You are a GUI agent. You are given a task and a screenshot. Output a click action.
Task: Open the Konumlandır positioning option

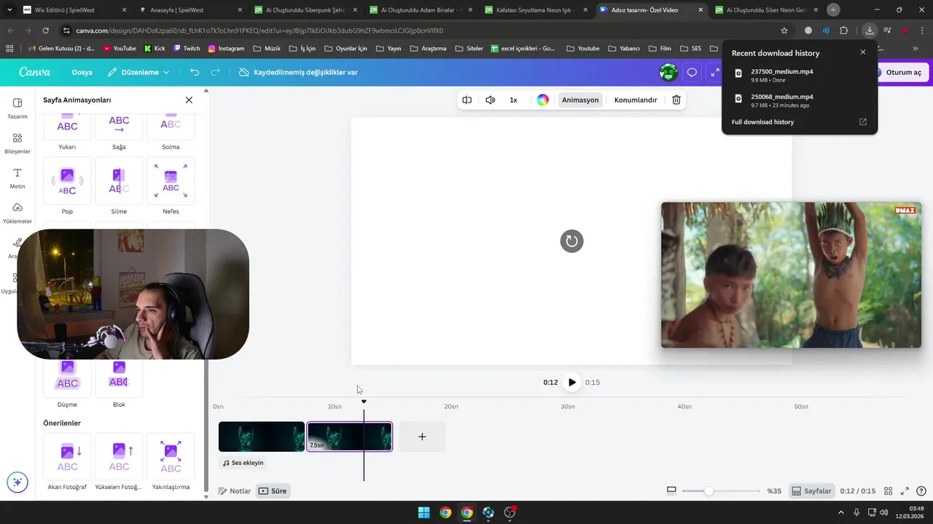tap(636, 100)
